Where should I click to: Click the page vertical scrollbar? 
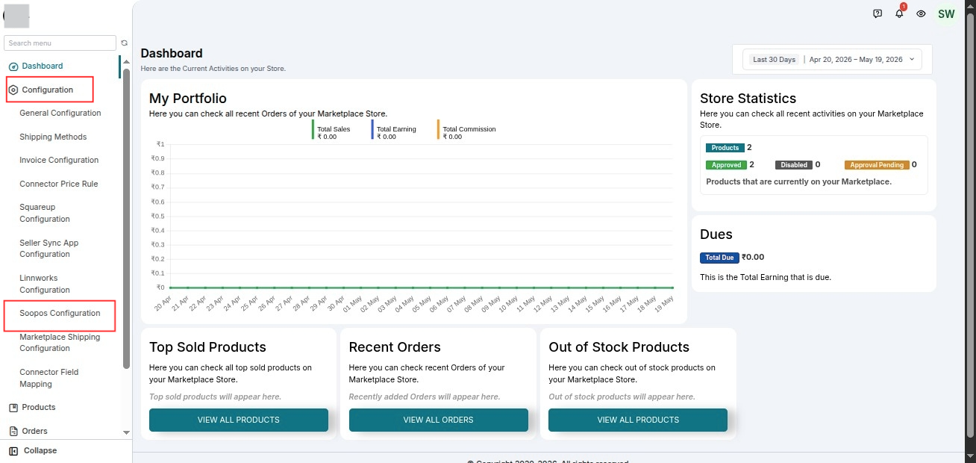970,224
